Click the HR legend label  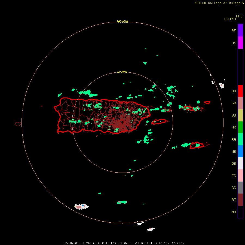(x=234, y=127)
